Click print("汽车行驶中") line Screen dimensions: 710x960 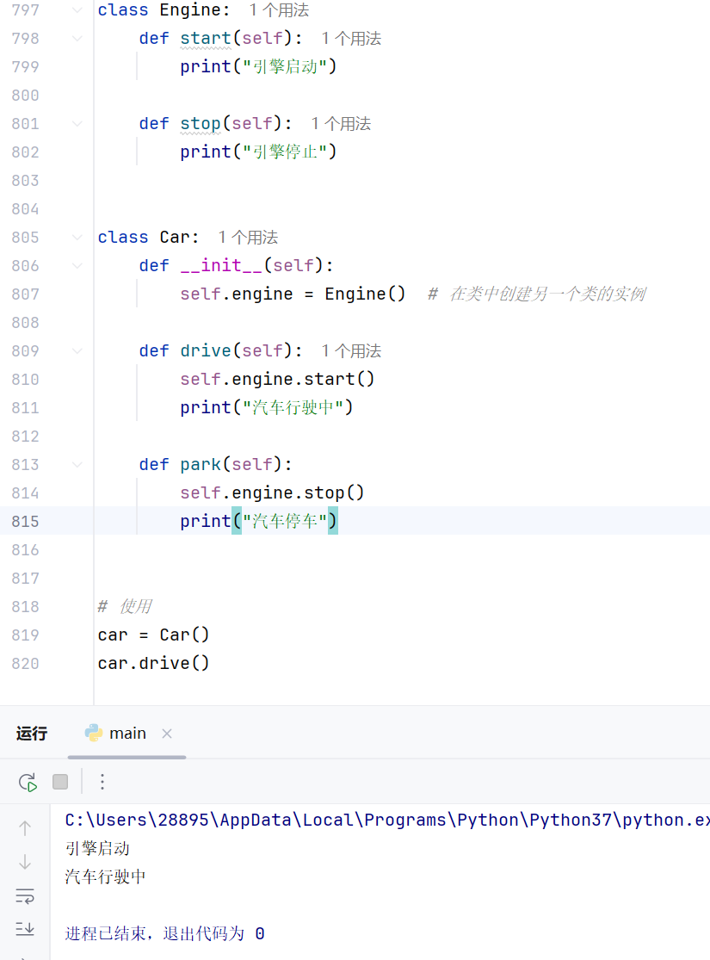point(266,407)
